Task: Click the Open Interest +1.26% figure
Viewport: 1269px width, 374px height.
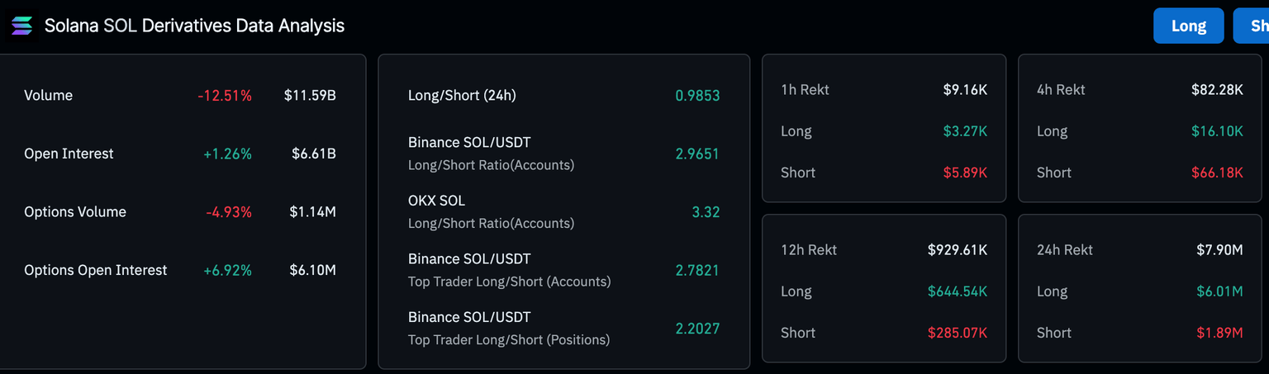Action: (227, 154)
